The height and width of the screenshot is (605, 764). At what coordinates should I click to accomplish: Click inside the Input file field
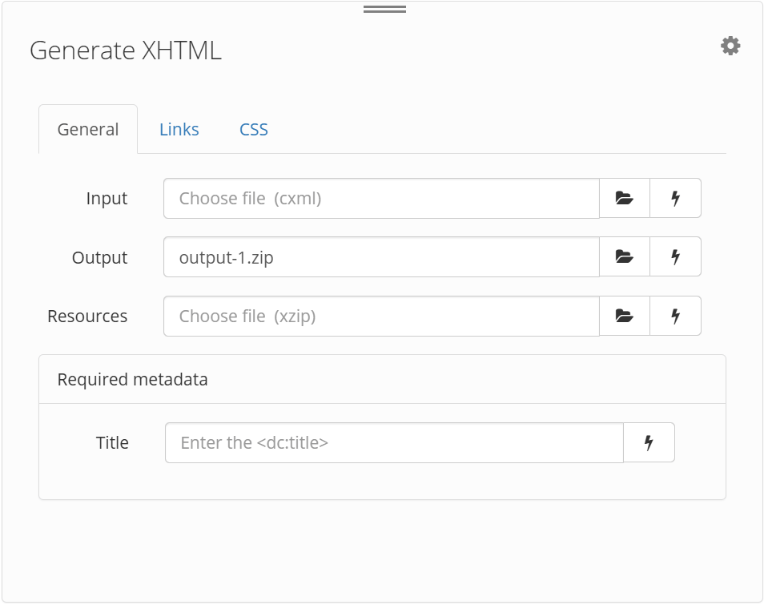coord(376,198)
